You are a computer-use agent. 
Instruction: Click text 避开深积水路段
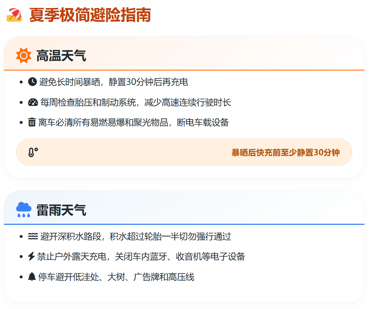click(x=71, y=236)
